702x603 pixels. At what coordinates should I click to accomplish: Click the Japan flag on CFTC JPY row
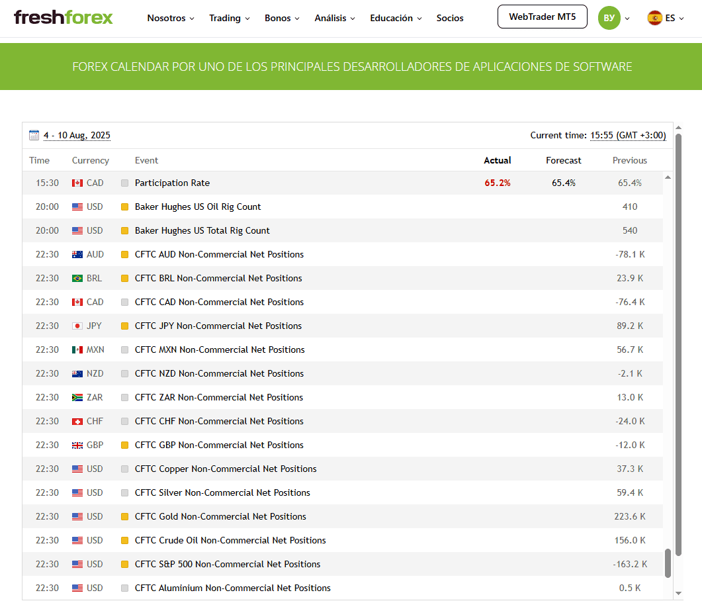pos(77,326)
